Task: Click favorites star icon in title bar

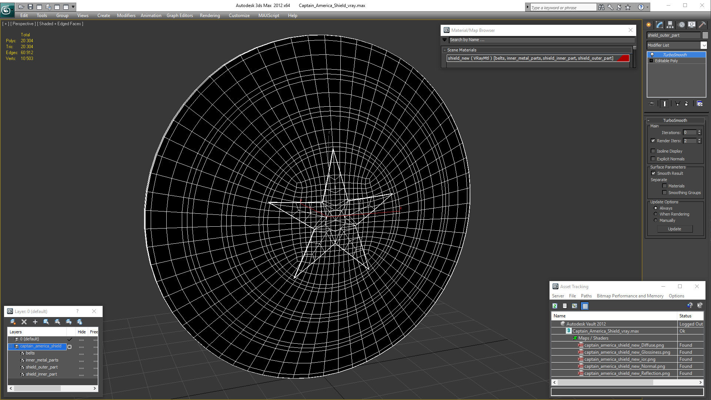Action: (x=628, y=7)
